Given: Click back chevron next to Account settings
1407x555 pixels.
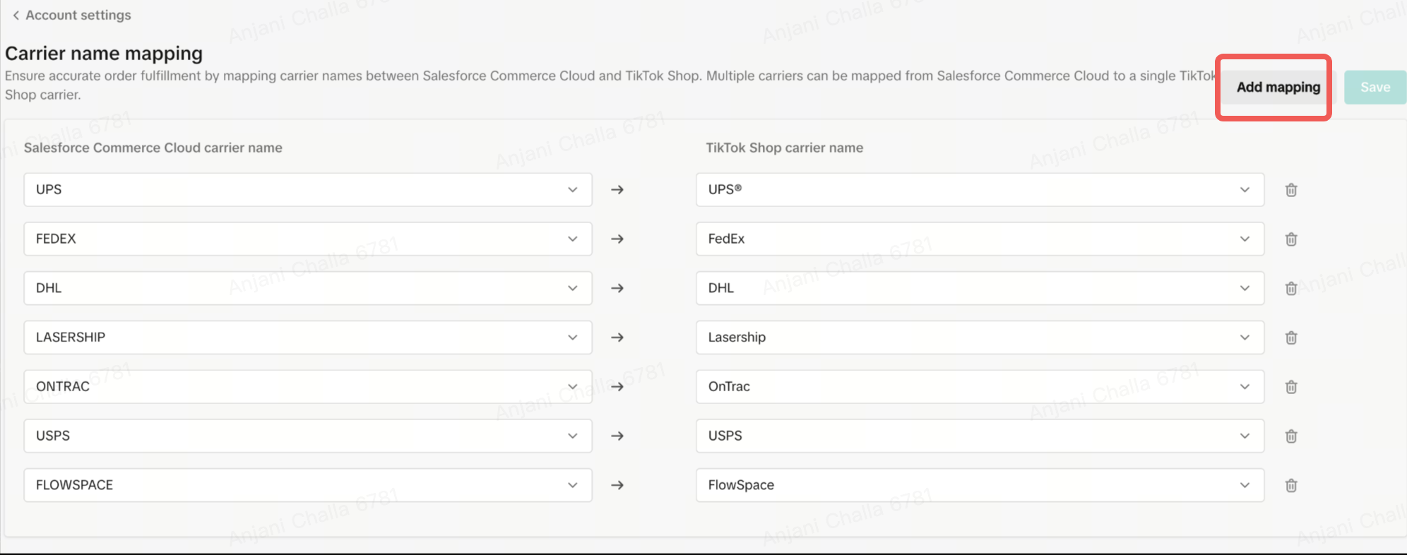Looking at the screenshot, I should point(16,16).
